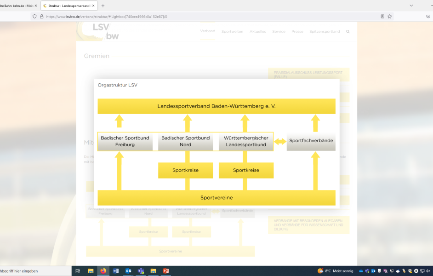Click Sportkreise box under Württembergischer Landessportbund
433x276 pixels.
coord(246,170)
